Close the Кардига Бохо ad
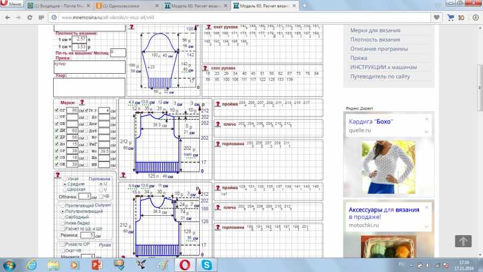 click(x=427, y=120)
